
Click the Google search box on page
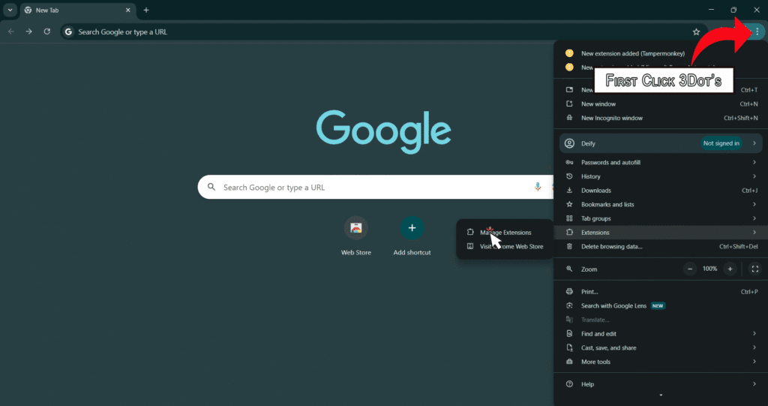375,188
